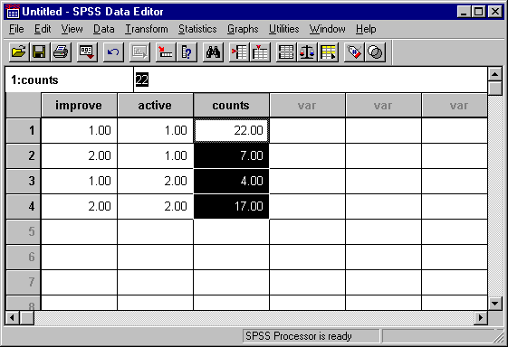Open the Help menu
Image resolution: width=508 pixels, height=347 pixels.
[366, 29]
